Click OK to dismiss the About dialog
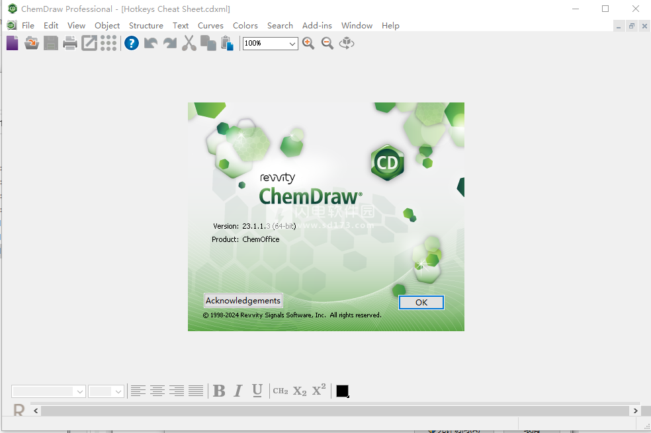 coord(421,302)
